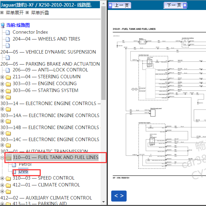Click document icon beside DV6

point(14,171)
